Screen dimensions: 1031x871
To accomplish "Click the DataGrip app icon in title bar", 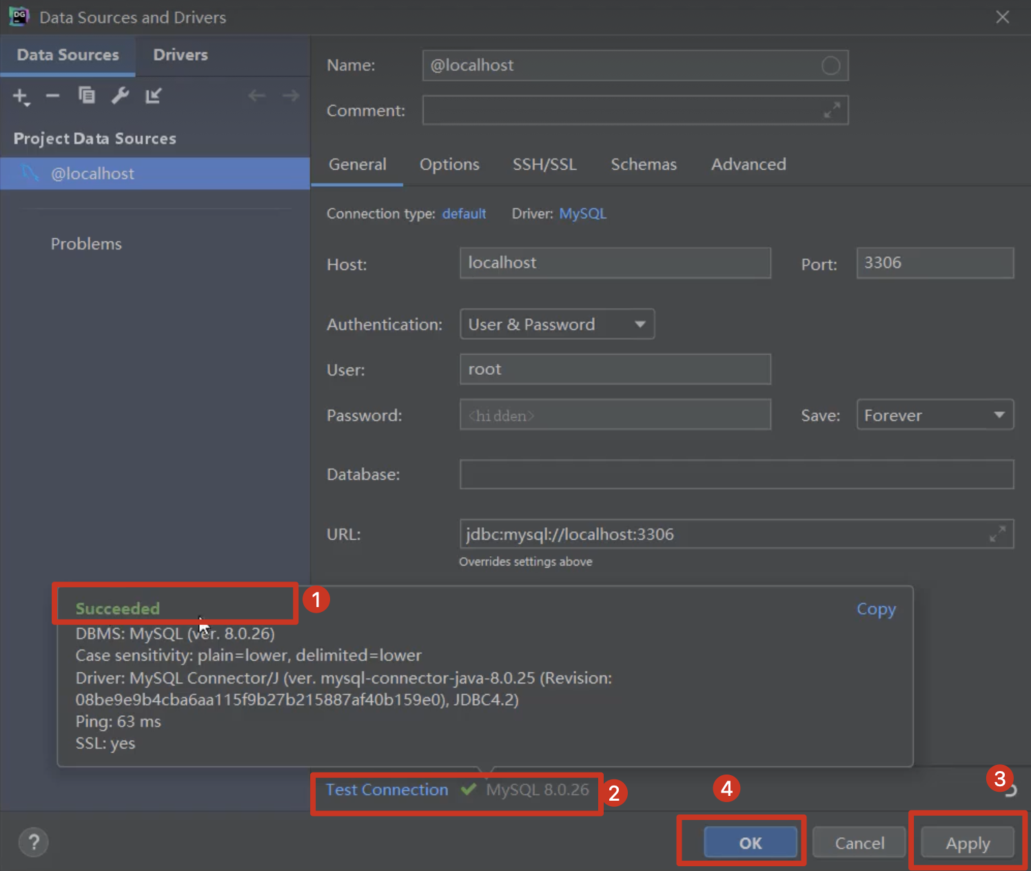I will point(19,17).
